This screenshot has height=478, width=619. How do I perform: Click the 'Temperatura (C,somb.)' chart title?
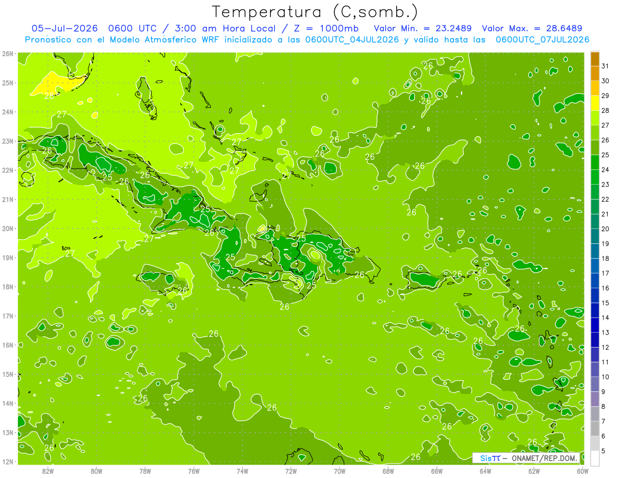pyautogui.click(x=315, y=11)
